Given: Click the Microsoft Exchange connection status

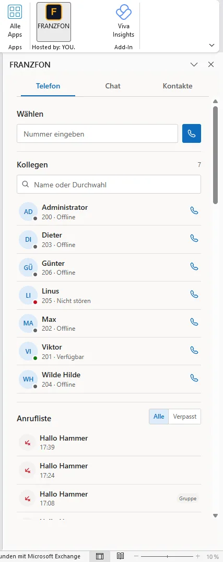Looking at the screenshot, I should (x=40, y=556).
